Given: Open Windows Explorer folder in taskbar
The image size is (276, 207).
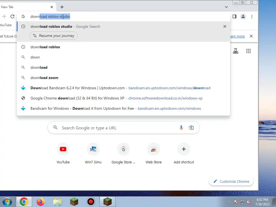Looking at the screenshot, I should 57,202.
